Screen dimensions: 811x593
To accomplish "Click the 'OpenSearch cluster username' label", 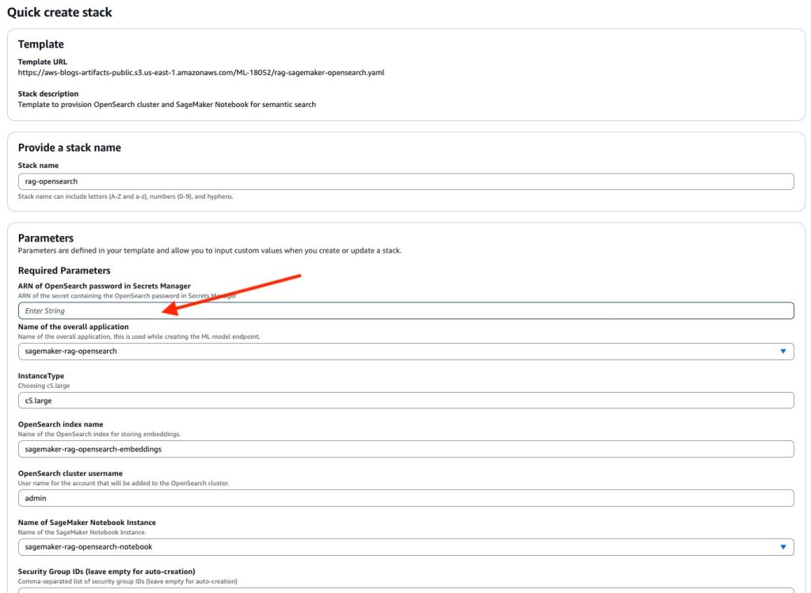I will (70, 473).
